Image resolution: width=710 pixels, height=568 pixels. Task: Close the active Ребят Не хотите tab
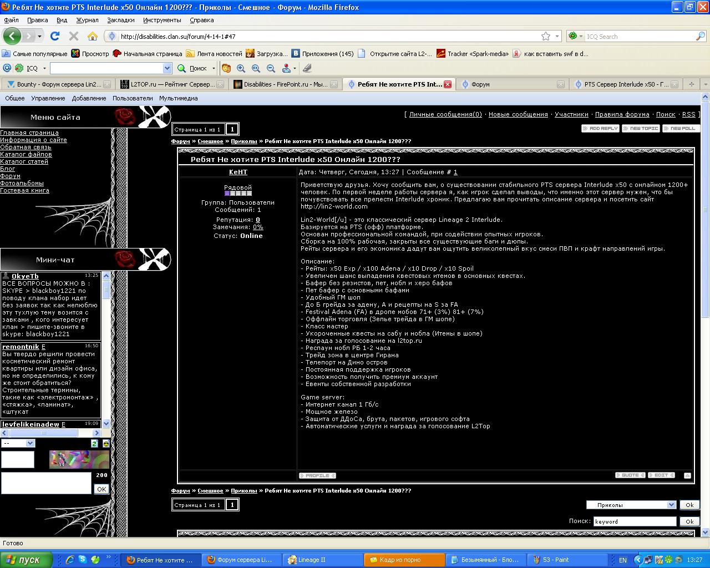pos(448,84)
